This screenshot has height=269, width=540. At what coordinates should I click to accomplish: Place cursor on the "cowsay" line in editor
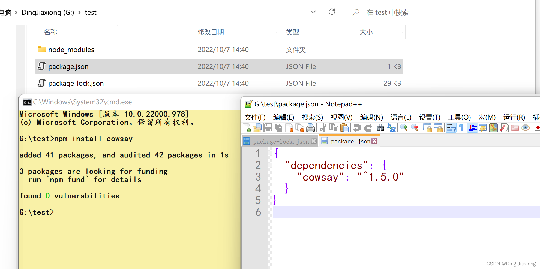pyautogui.click(x=350, y=177)
